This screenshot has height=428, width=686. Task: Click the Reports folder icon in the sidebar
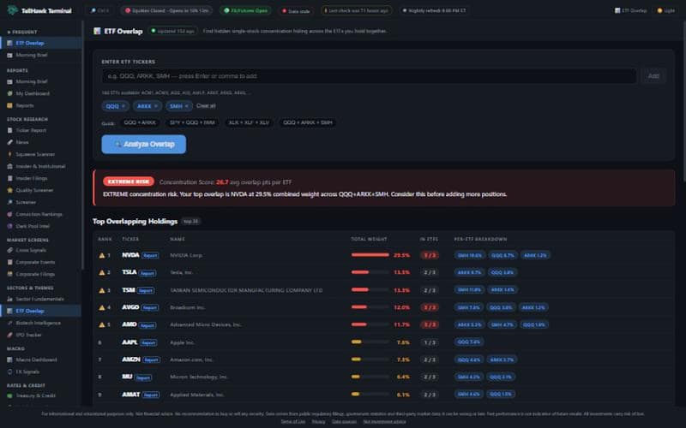point(9,105)
